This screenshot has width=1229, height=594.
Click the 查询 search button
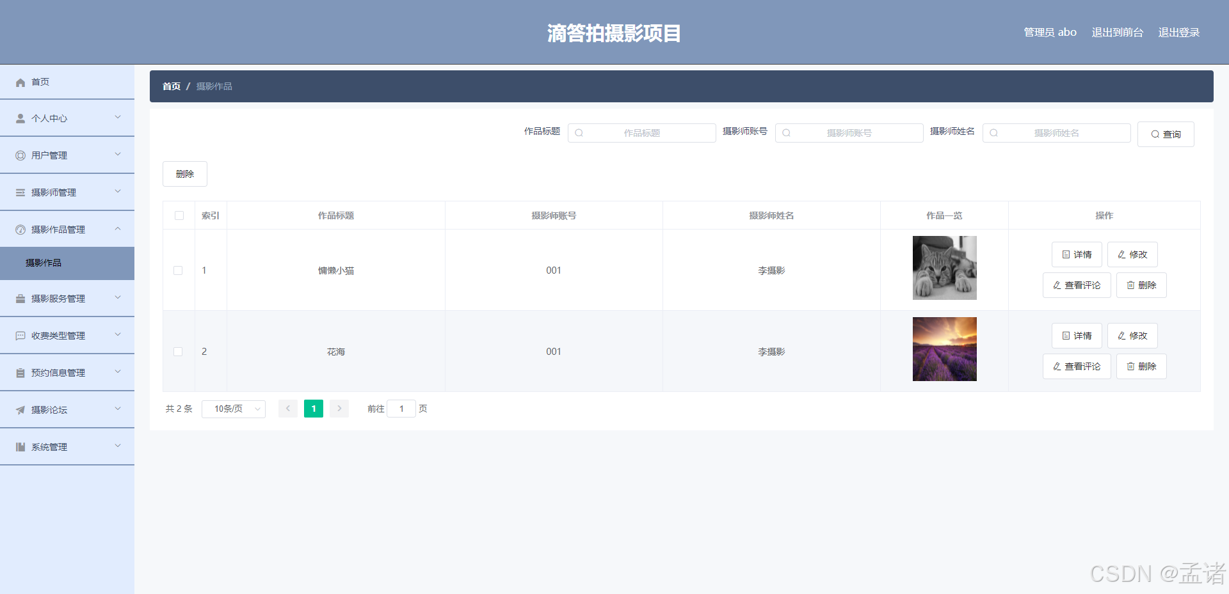1165,134
